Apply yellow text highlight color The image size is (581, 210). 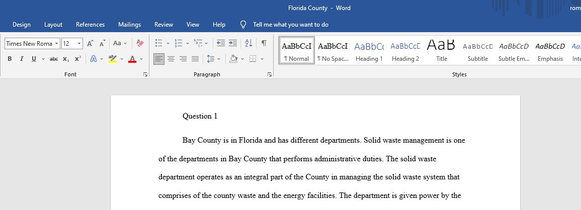tap(112, 58)
